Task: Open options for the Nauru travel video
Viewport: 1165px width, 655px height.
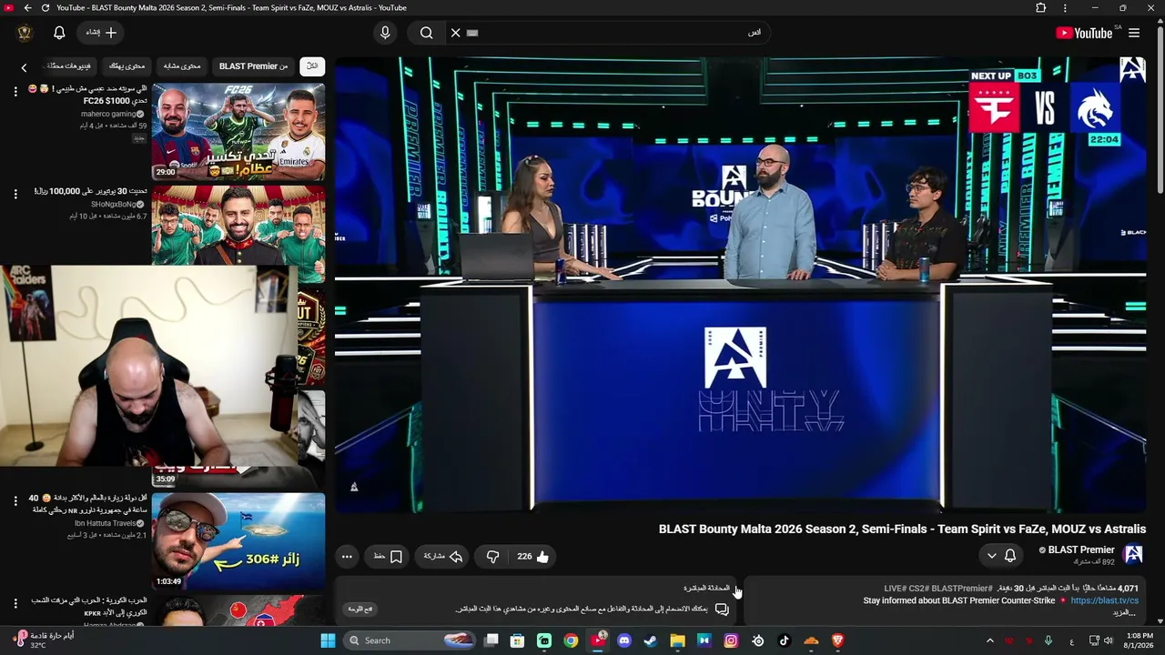Action: click(x=15, y=500)
